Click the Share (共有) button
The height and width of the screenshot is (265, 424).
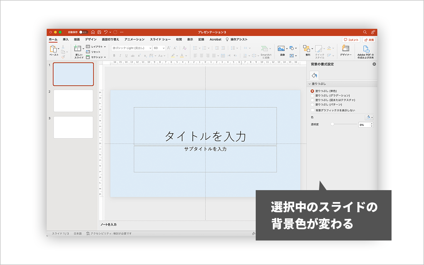click(x=369, y=40)
